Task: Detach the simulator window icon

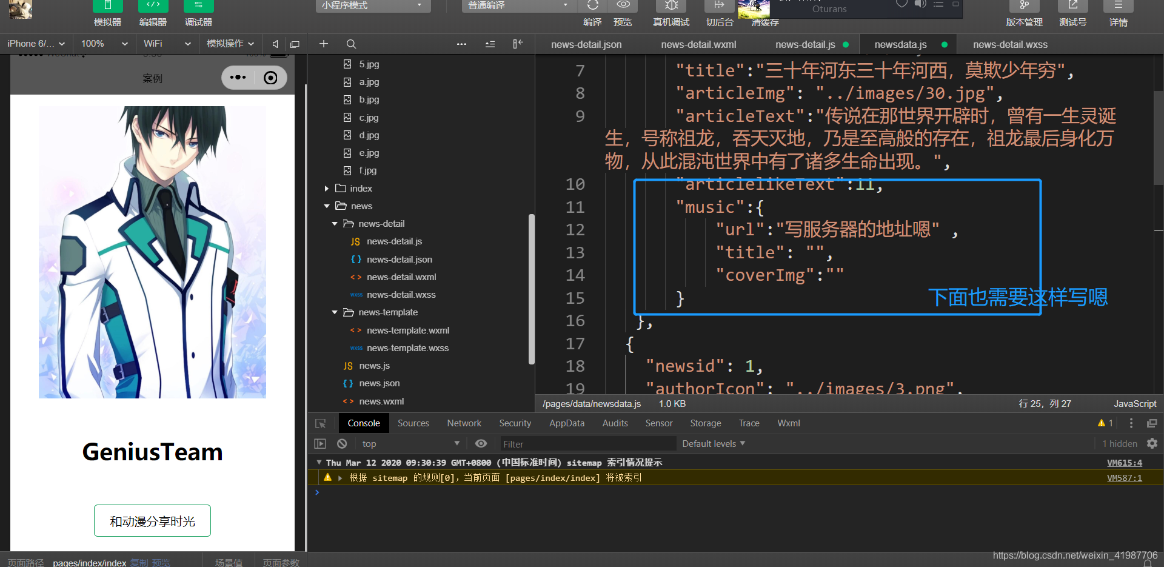Action: (295, 44)
